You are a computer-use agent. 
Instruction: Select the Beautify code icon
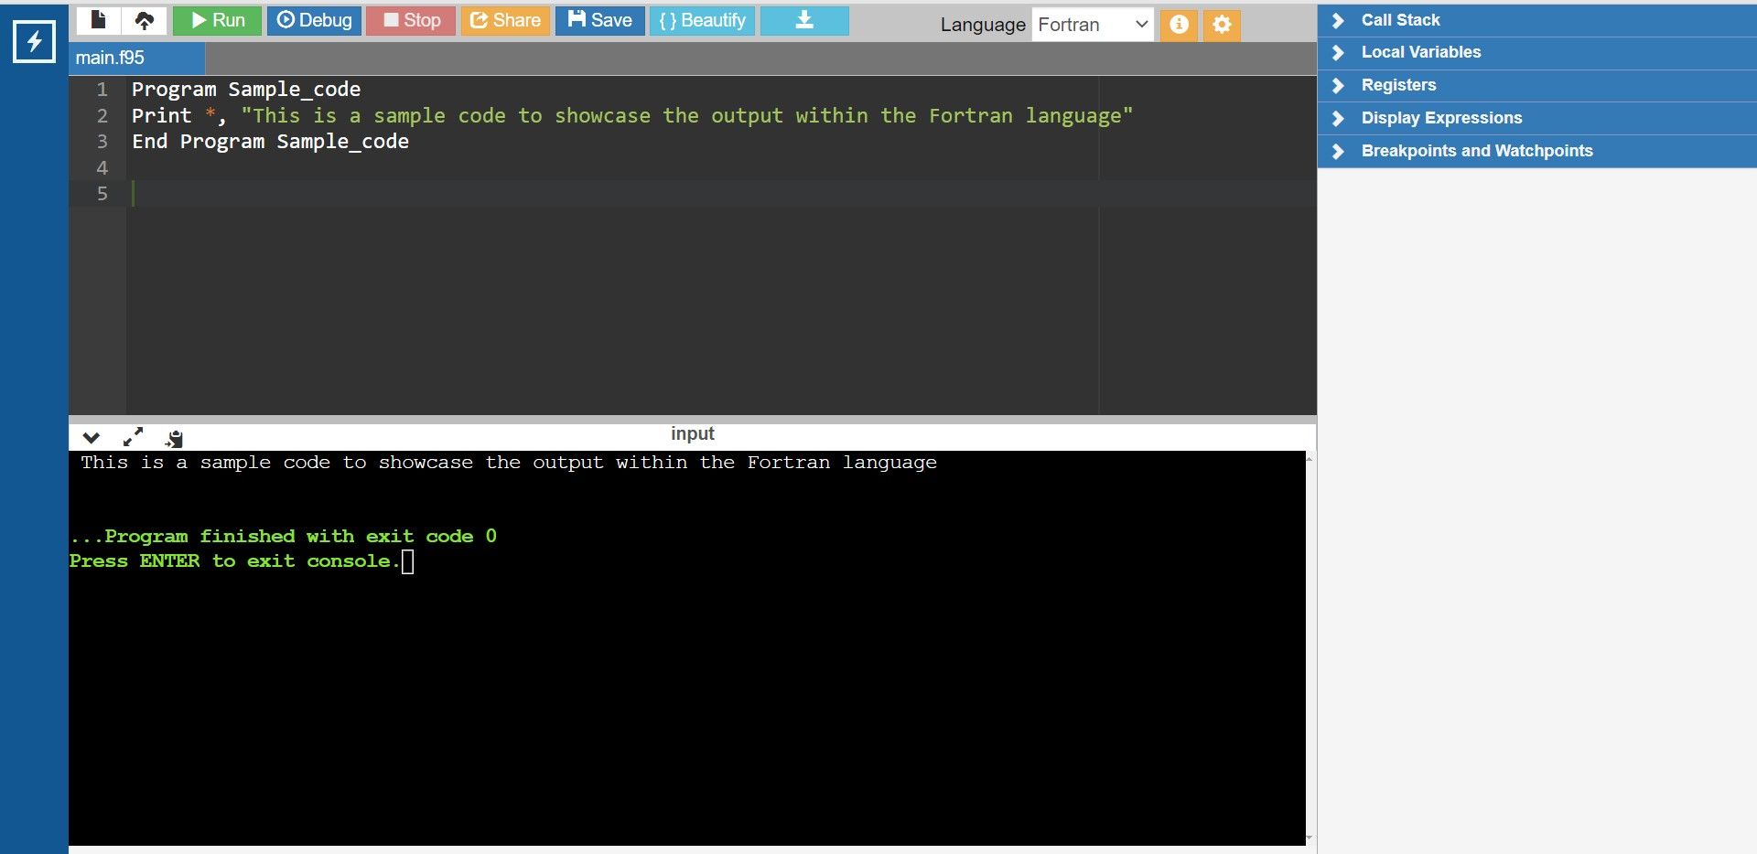(702, 19)
